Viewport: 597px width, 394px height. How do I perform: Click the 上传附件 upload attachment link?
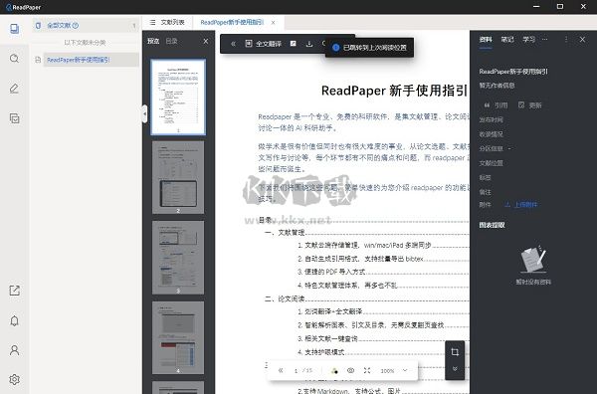(520, 205)
